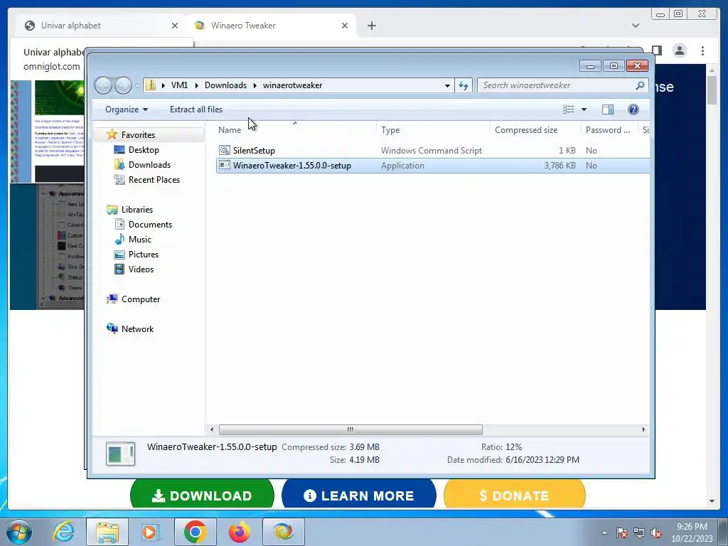Viewport: 728px width, 546px height.
Task: Click the file list scroll right arrow
Action: (643, 429)
